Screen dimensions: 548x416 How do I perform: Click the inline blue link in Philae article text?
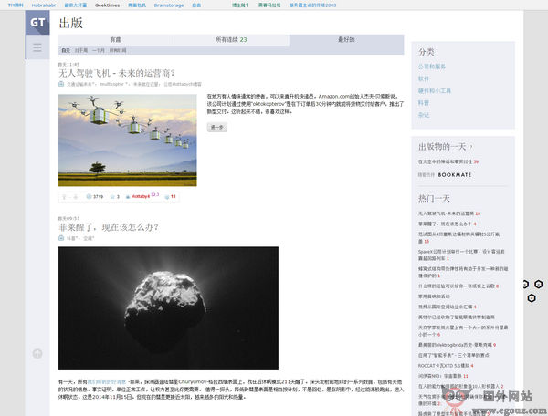pos(107,382)
